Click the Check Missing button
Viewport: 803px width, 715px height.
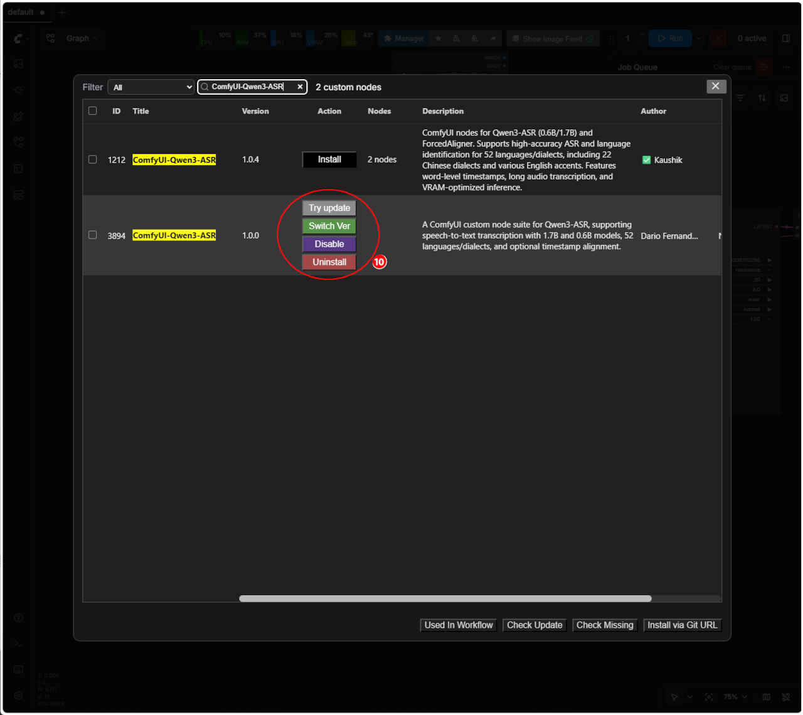click(605, 625)
